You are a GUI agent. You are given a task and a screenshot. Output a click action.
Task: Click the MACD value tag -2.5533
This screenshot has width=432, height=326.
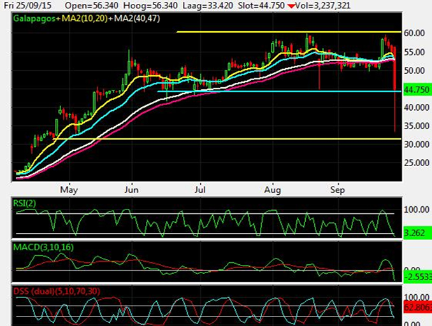tap(417, 278)
